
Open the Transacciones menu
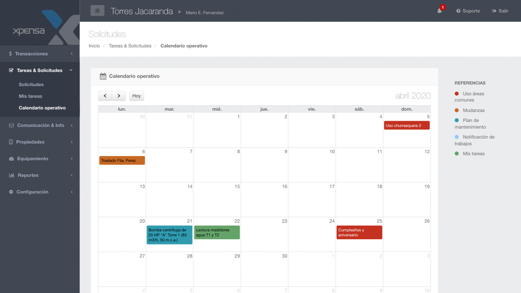coord(32,54)
